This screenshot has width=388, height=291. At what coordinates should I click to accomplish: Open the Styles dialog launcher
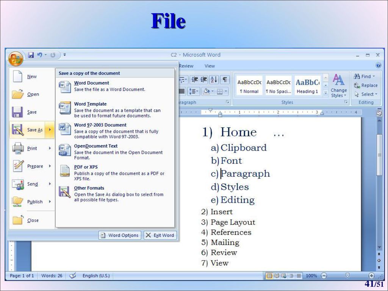(346, 102)
